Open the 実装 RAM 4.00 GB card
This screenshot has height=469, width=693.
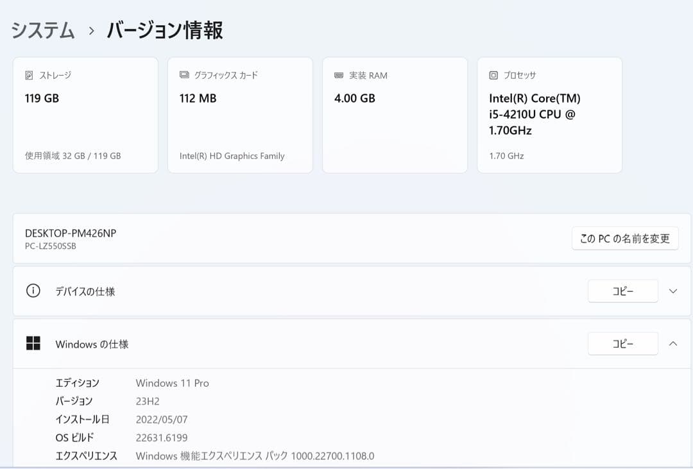(395, 115)
